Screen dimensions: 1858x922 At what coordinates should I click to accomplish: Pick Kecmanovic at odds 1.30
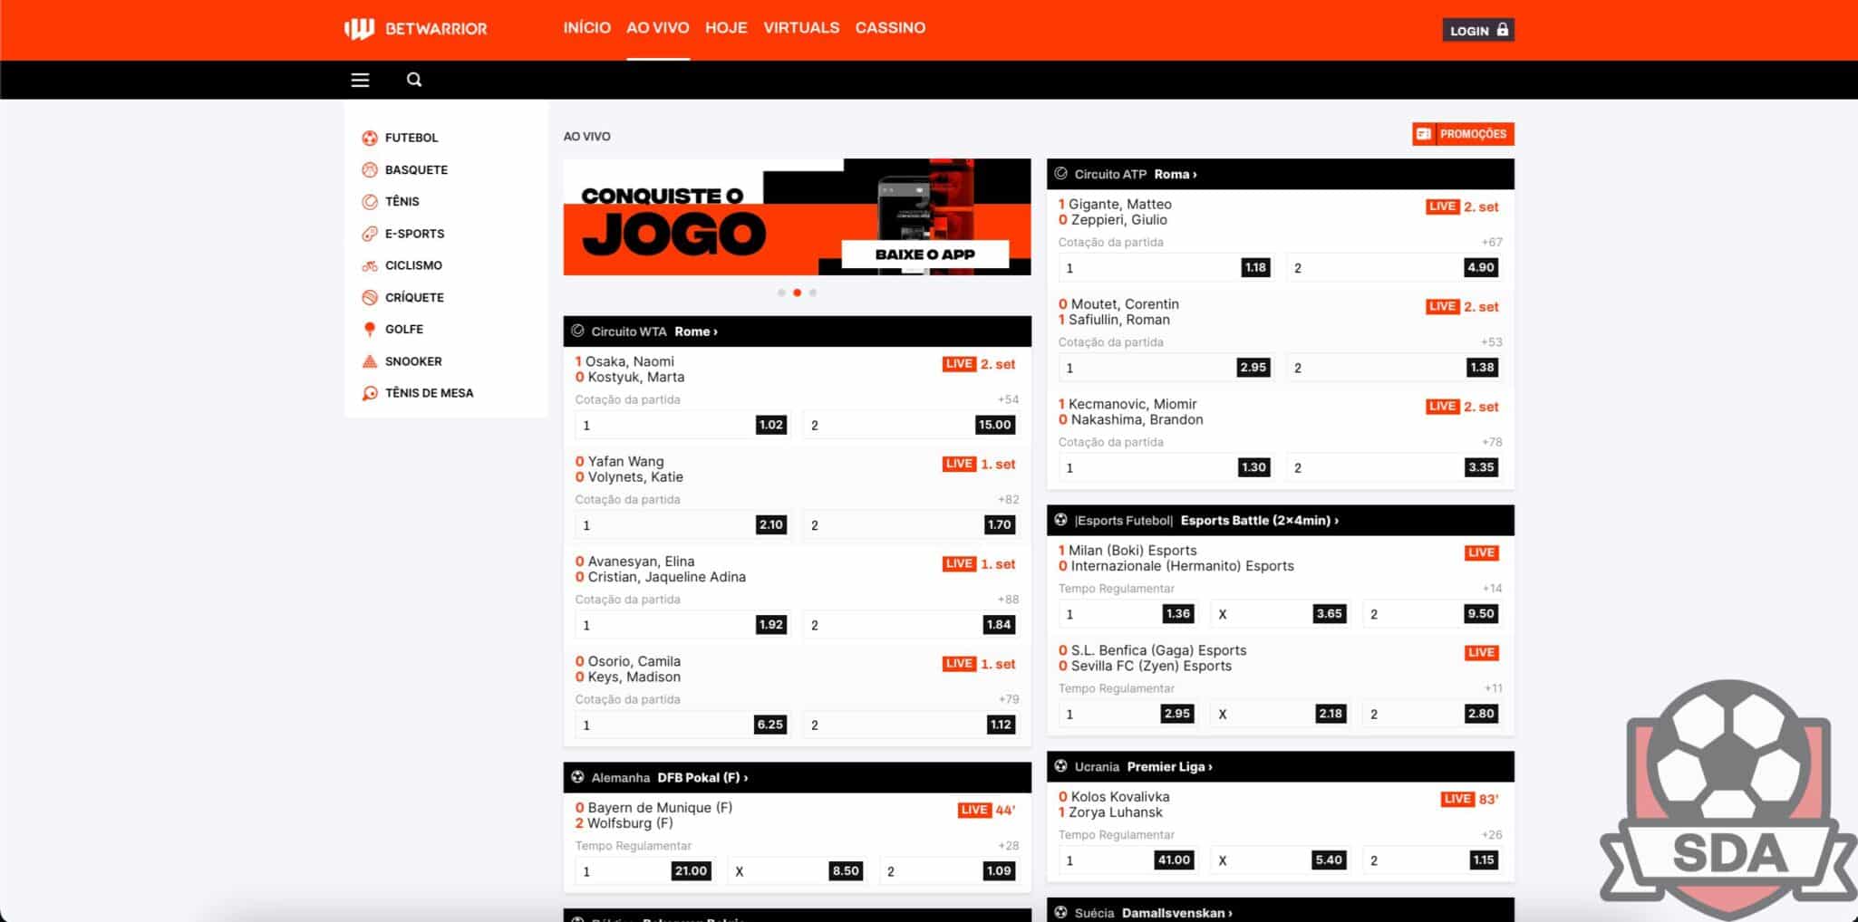[x=1166, y=467]
